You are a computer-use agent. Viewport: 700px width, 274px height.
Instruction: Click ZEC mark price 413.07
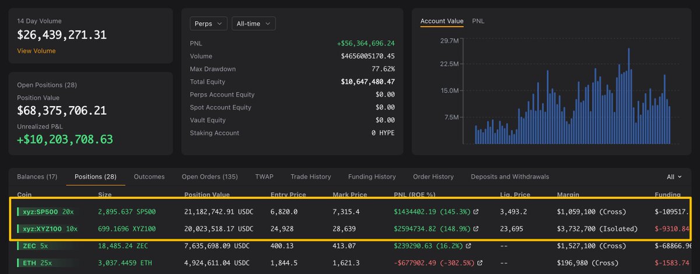(344, 245)
